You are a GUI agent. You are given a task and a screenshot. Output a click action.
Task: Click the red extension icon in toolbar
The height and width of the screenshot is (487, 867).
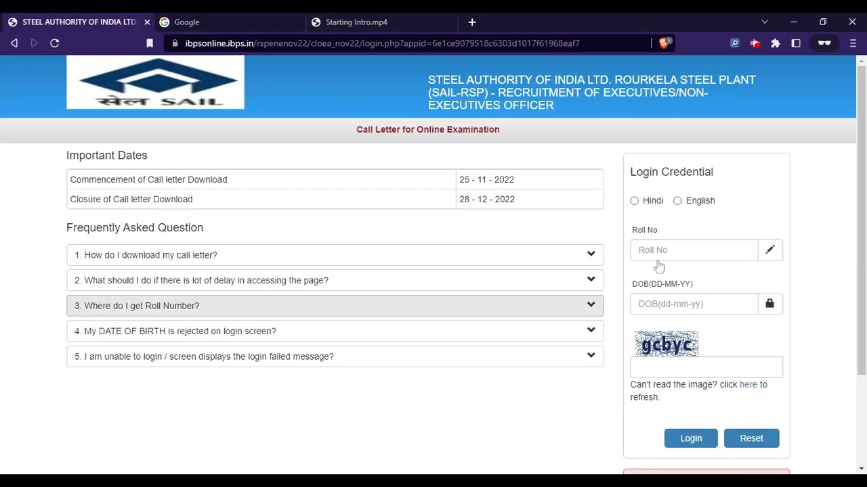point(755,43)
